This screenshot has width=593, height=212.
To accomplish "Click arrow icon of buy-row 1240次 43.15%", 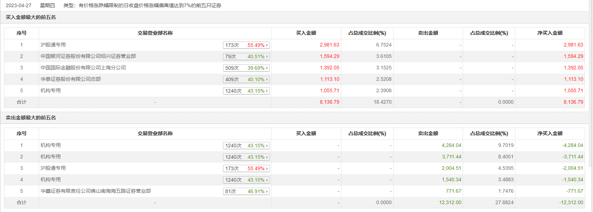I will tap(267, 91).
